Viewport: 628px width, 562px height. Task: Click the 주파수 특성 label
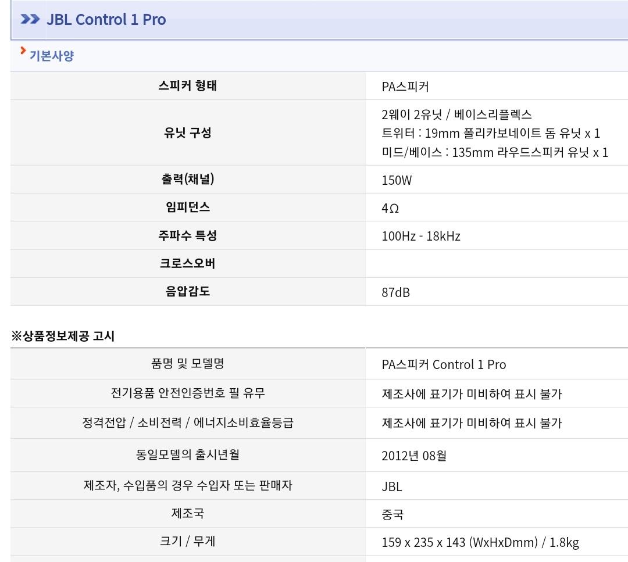tap(188, 235)
